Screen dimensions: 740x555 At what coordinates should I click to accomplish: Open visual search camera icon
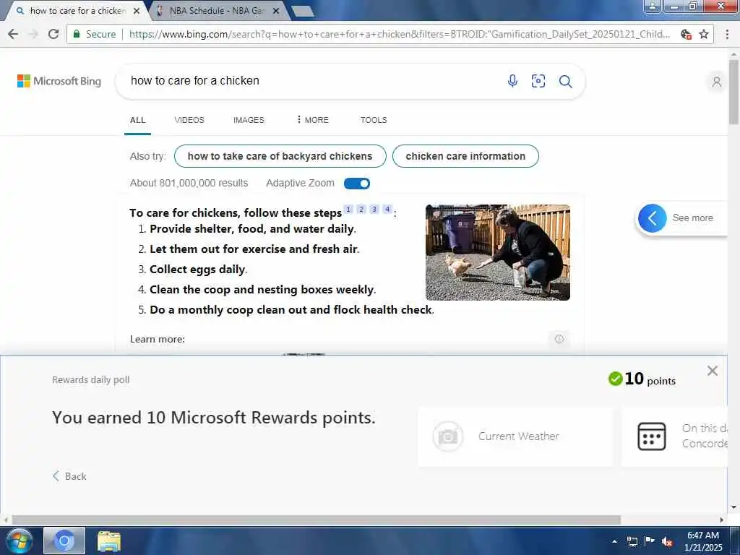(538, 81)
